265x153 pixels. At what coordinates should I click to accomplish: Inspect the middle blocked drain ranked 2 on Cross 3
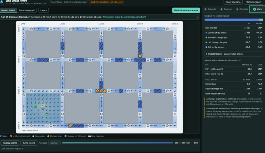tap(101, 91)
